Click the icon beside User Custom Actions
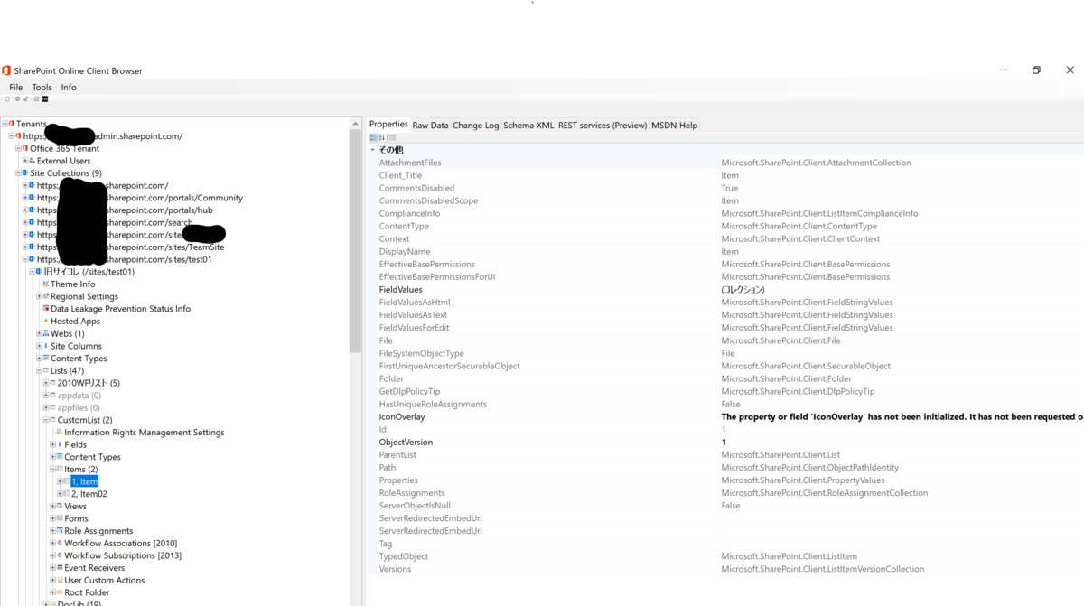This screenshot has height=606, width=1084. click(60, 580)
